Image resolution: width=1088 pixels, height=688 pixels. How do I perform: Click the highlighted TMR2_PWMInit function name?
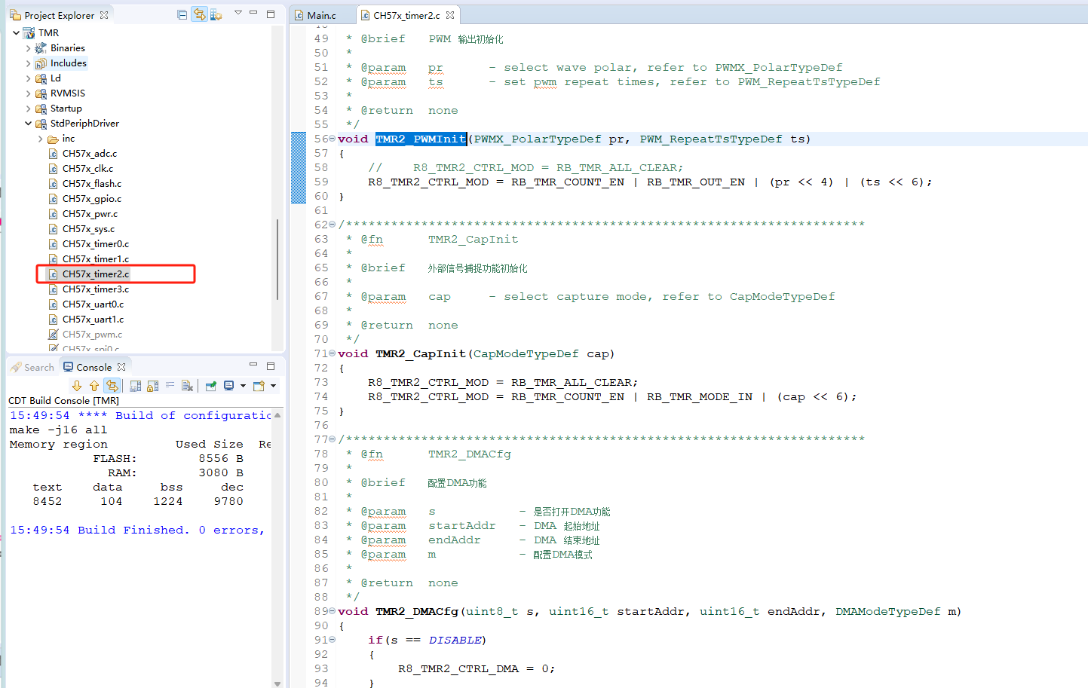421,139
